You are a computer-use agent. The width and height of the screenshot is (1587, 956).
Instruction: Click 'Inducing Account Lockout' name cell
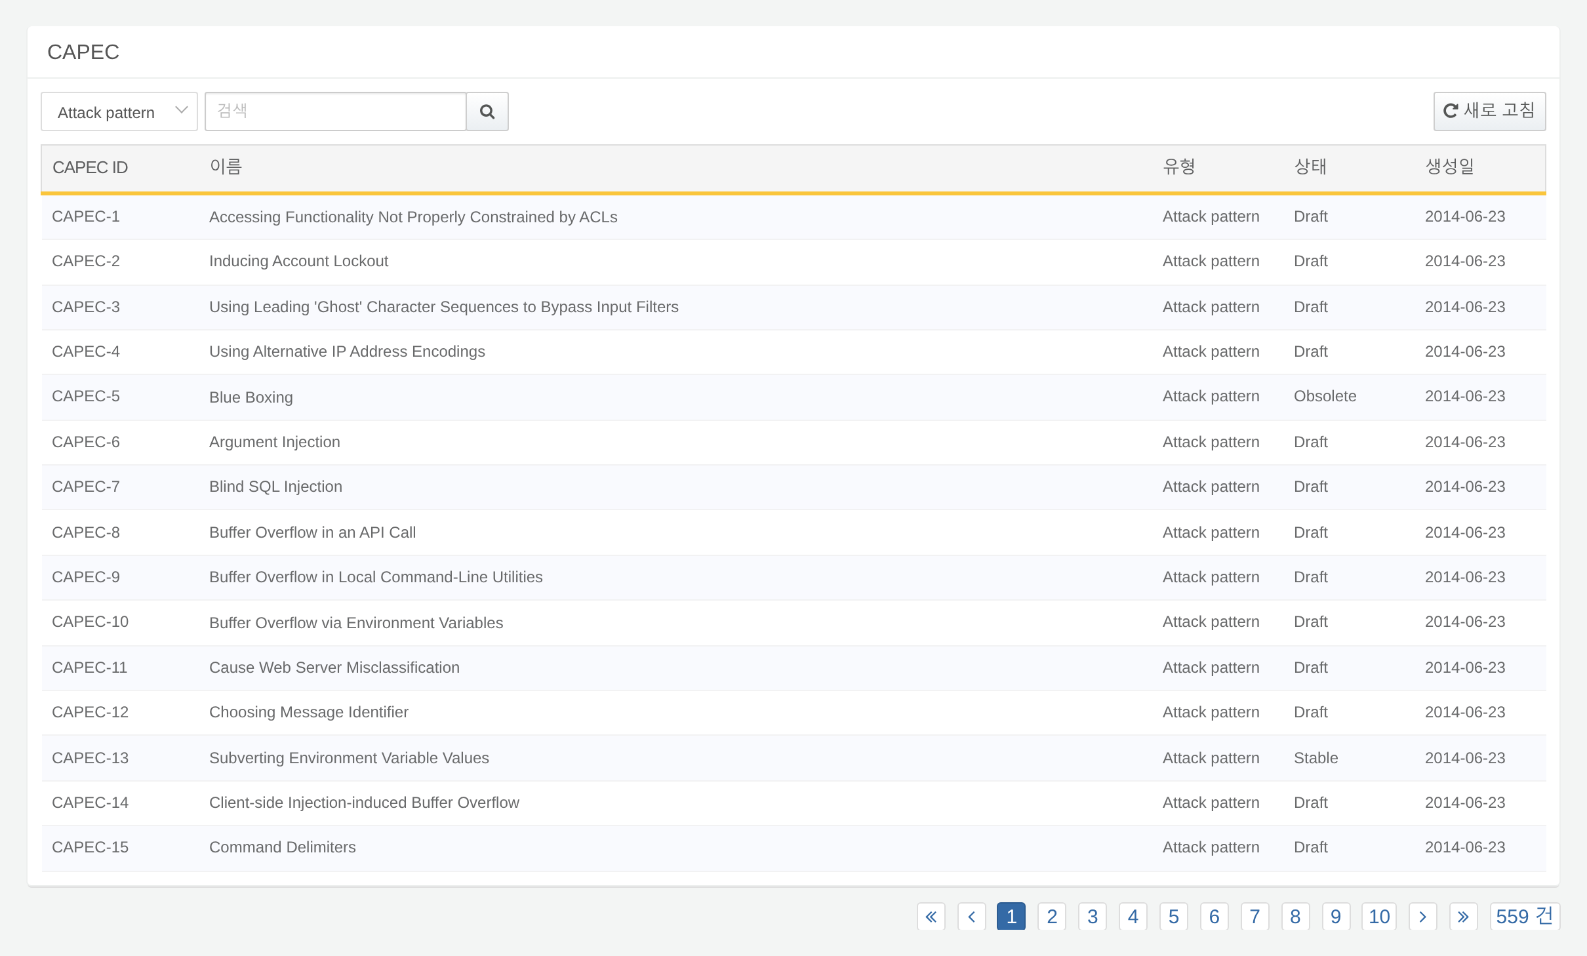tap(298, 261)
